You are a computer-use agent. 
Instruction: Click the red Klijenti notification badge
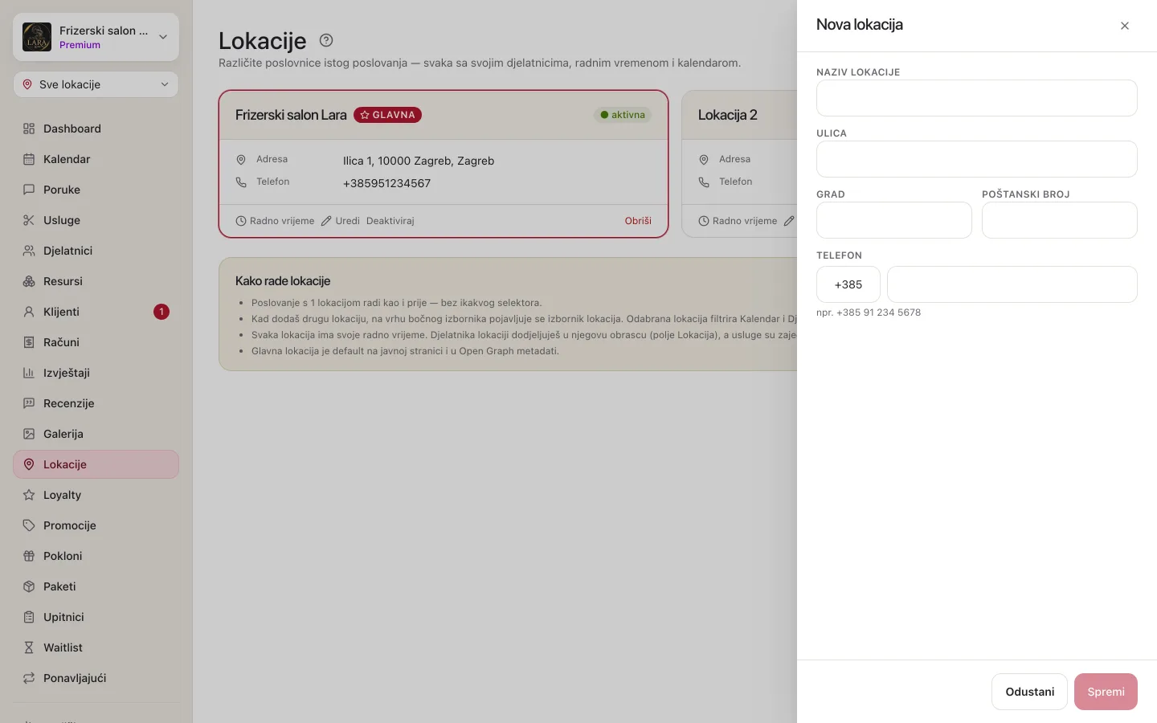coord(161,312)
